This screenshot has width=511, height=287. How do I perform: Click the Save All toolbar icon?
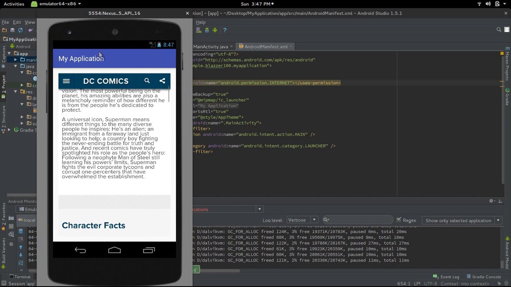pos(13,30)
